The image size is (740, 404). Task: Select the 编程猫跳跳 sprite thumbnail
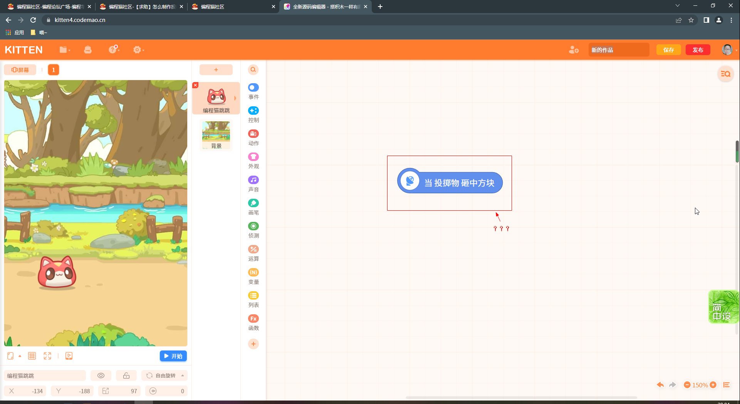click(x=216, y=99)
